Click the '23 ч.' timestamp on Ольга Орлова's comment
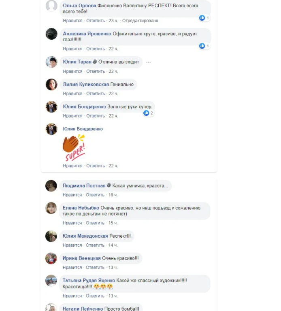The height and width of the screenshot is (311, 281). click(x=113, y=21)
